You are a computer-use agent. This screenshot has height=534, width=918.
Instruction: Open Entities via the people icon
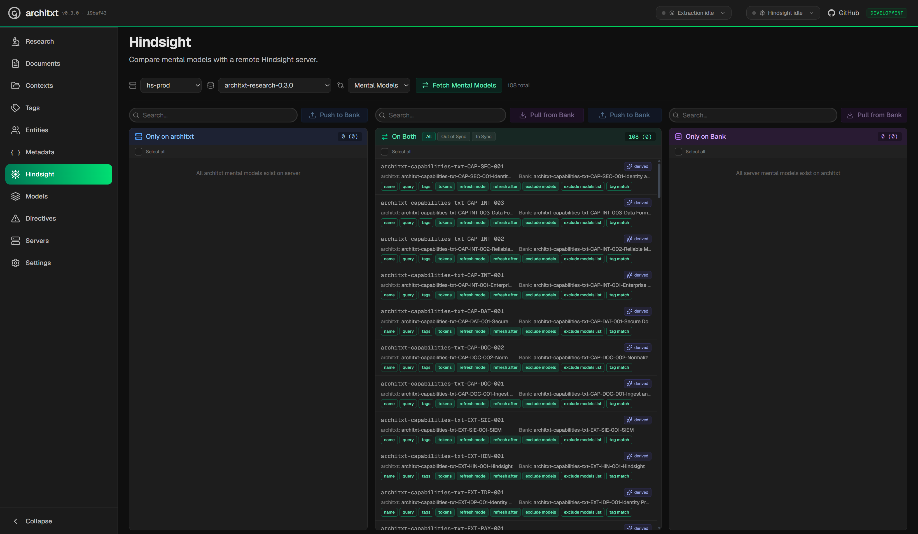pos(15,130)
